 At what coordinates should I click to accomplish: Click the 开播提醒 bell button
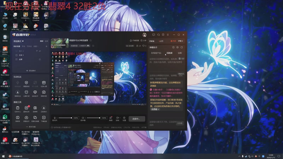[x=134, y=41]
